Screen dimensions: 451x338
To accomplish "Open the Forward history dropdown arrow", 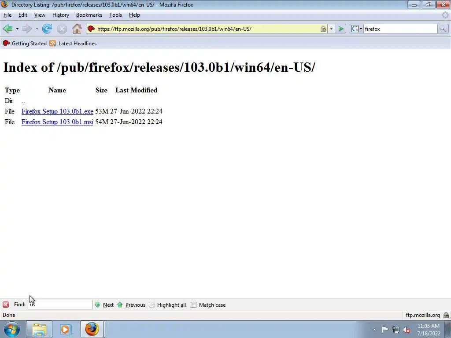I will [x=37, y=29].
